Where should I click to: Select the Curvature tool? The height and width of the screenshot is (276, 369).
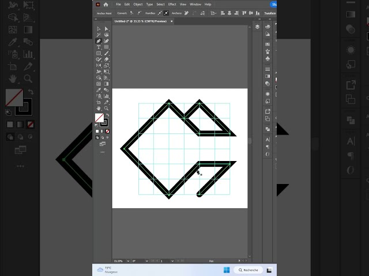coord(106,41)
